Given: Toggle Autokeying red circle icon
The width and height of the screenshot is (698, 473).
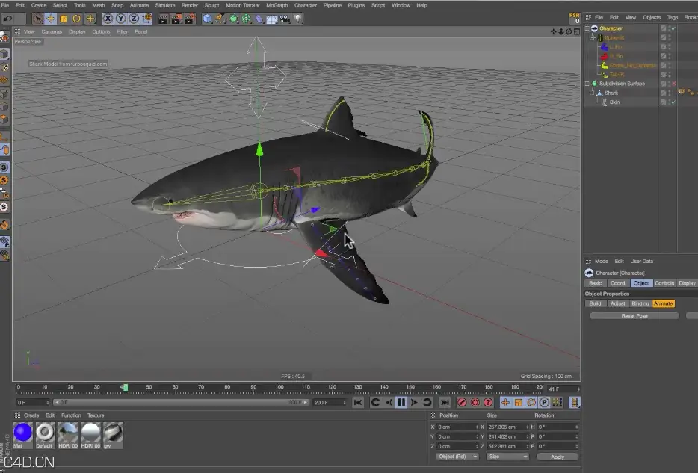Looking at the screenshot, I should 475,402.
